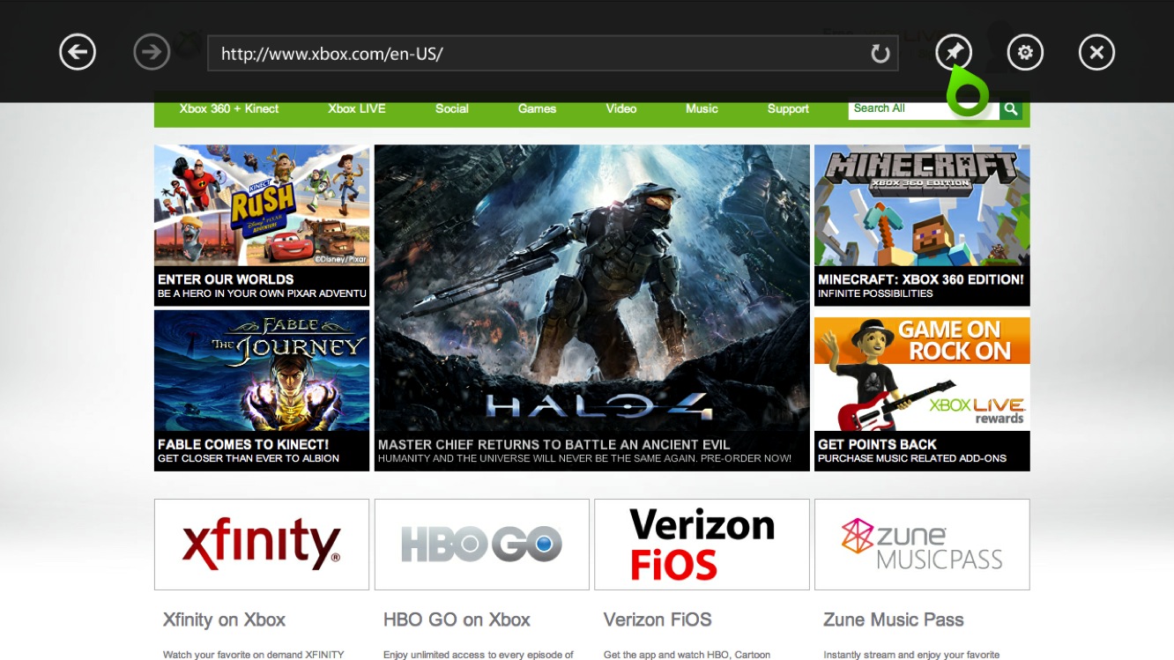Viewport: 1174px width, 660px height.
Task: Select the Games menu item
Action: (x=537, y=109)
